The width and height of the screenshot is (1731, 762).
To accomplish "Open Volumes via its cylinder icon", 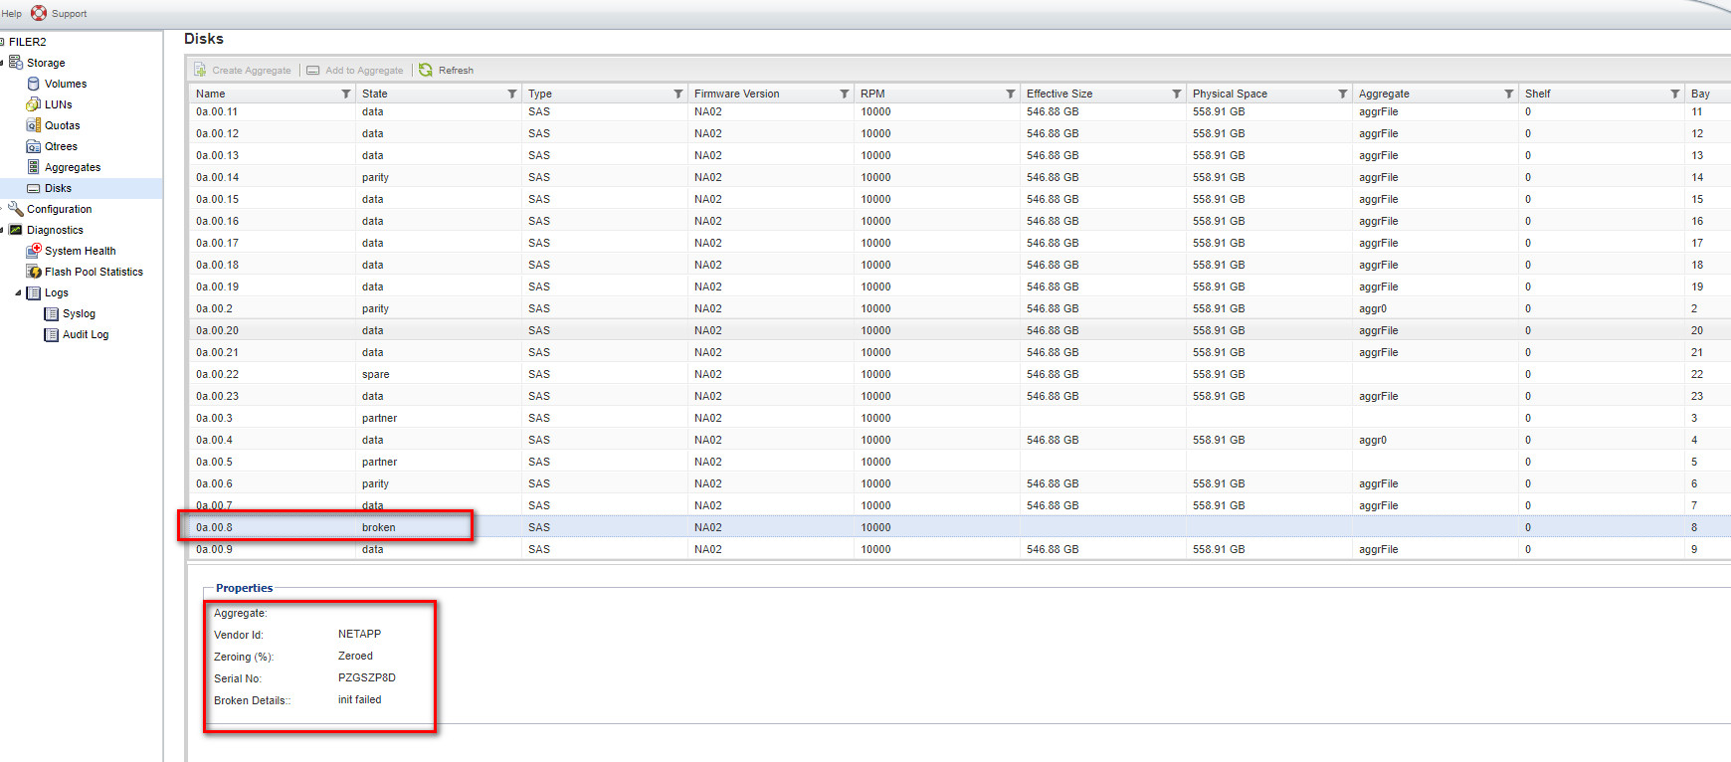I will [34, 84].
